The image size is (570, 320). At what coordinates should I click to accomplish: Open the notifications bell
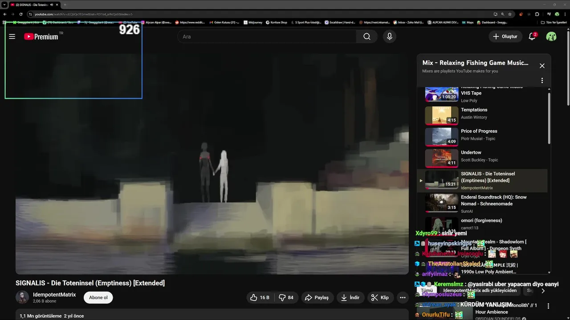[532, 36]
